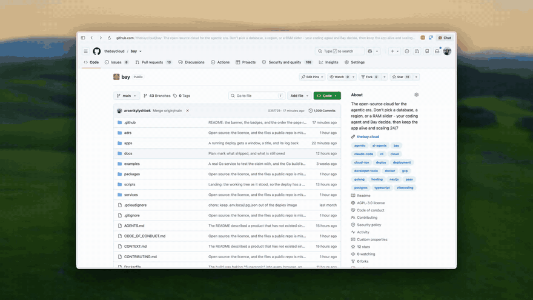Image resolution: width=533 pixels, height=300 pixels.
Task: Click the typescript topic tag
Action: coord(382,188)
